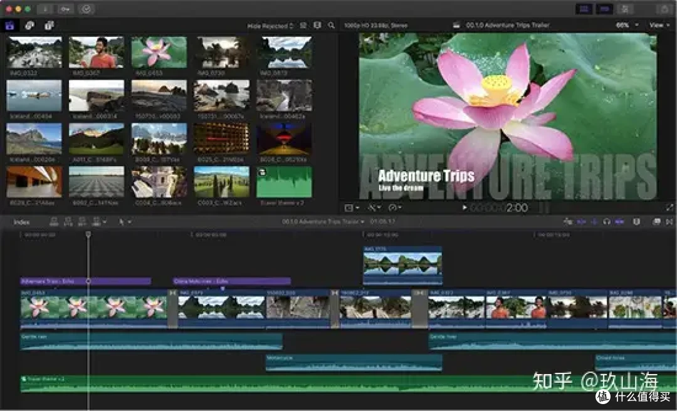Enter full screen with viewer expand icon
This screenshot has width=677, height=411.
pos(669,207)
